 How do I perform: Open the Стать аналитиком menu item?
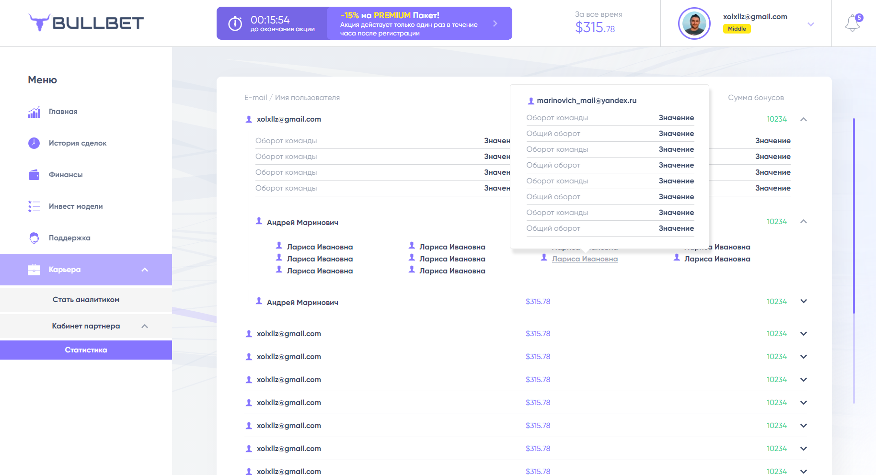click(86, 300)
